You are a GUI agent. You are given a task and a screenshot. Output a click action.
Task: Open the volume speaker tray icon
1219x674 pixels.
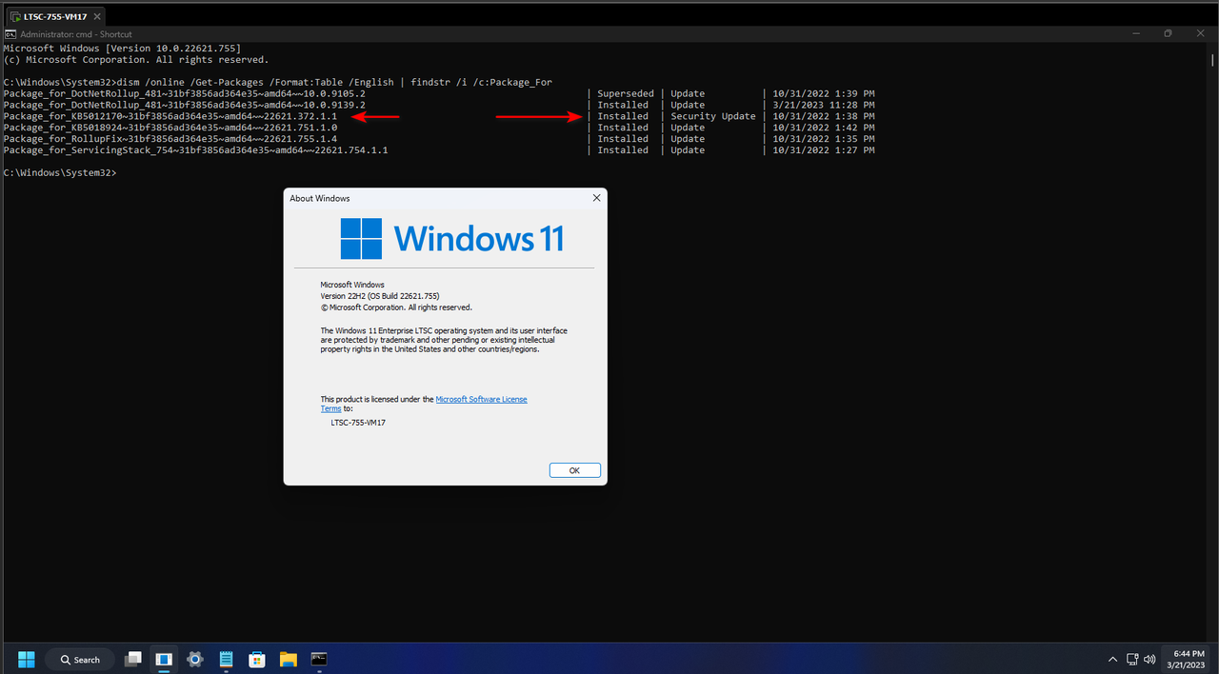(x=1149, y=659)
